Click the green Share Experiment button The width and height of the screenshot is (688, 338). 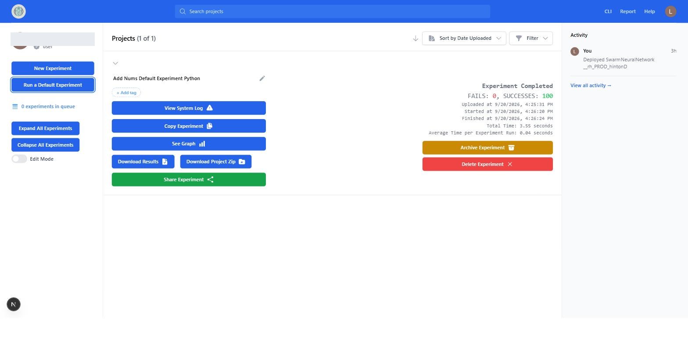189,180
